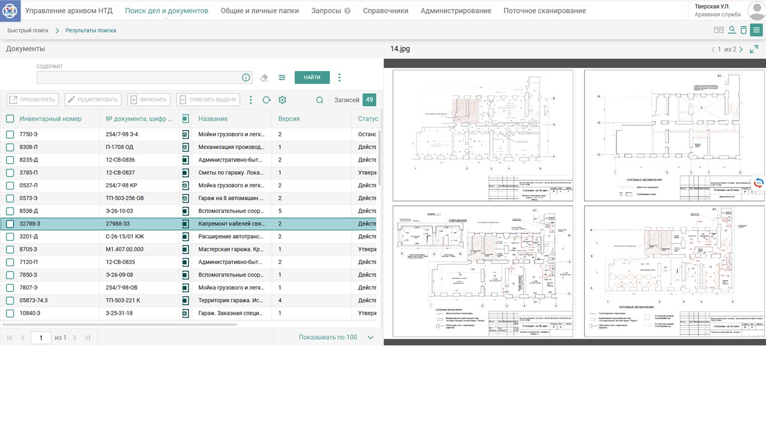Open the hamburger menu at top right
Image resolution: width=766 pixels, height=431 pixels.
[x=756, y=30]
